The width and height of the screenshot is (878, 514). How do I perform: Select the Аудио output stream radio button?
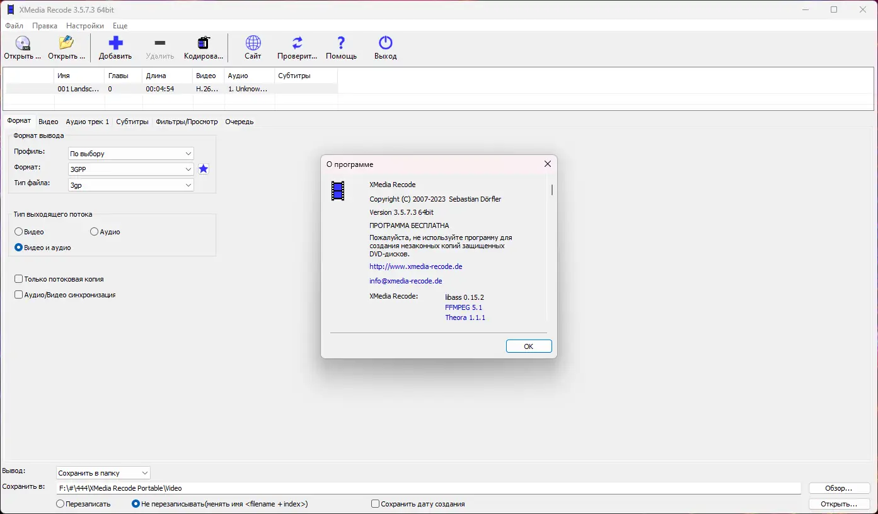click(93, 231)
